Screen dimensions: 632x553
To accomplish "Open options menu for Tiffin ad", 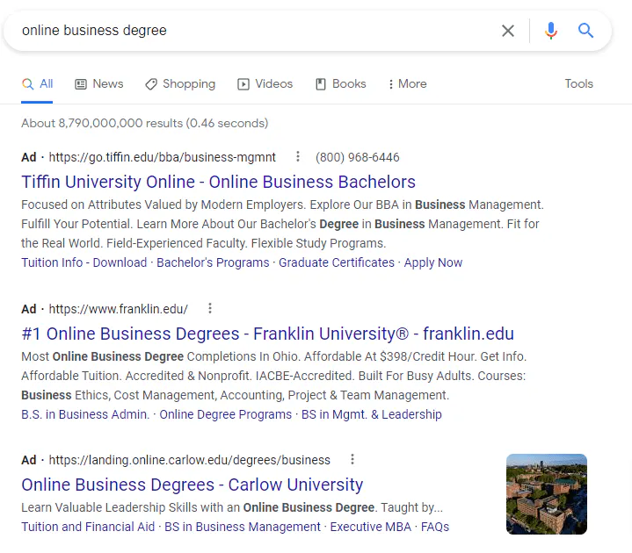I will pos(298,157).
